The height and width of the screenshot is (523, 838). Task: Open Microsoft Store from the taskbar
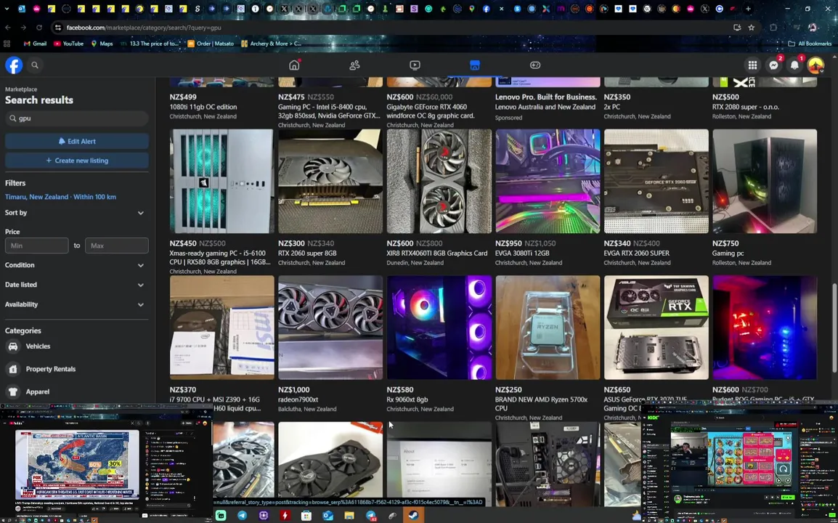306,516
